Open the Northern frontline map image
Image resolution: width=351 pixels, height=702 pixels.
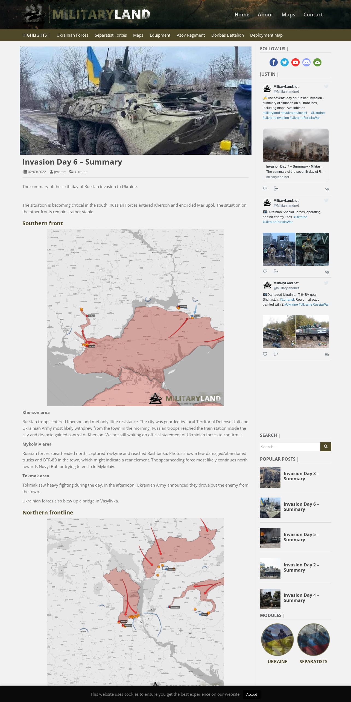[136, 602]
